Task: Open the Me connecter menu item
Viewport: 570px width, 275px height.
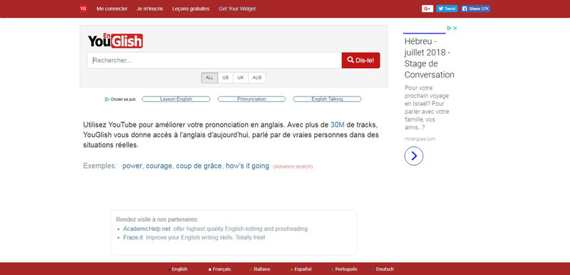Action: point(112,9)
